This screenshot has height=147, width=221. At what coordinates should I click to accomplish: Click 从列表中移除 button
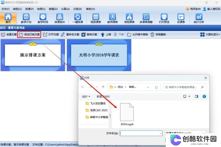(138, 34)
